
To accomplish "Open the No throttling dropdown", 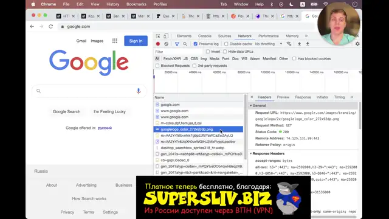I will tap(269, 44).
